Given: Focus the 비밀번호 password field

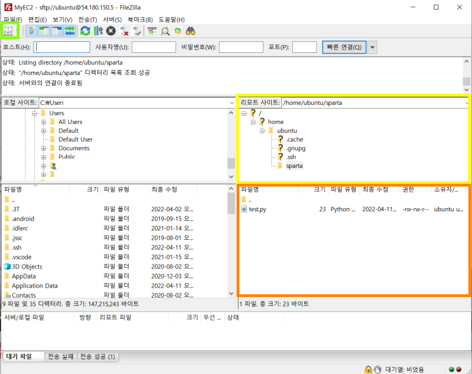Looking at the screenshot, I should (x=241, y=47).
